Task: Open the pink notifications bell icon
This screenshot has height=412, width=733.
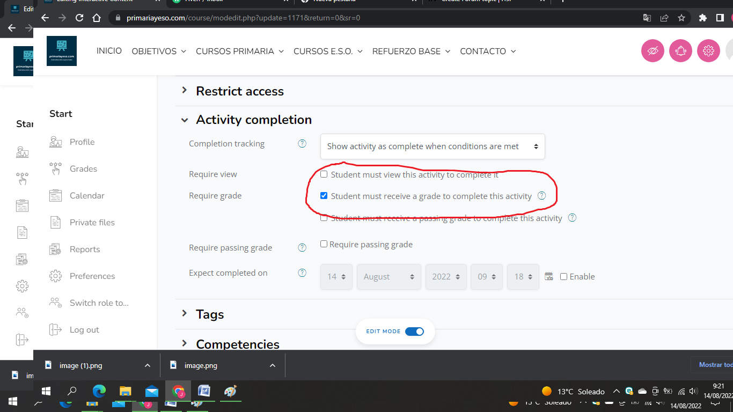Action: pos(680,50)
